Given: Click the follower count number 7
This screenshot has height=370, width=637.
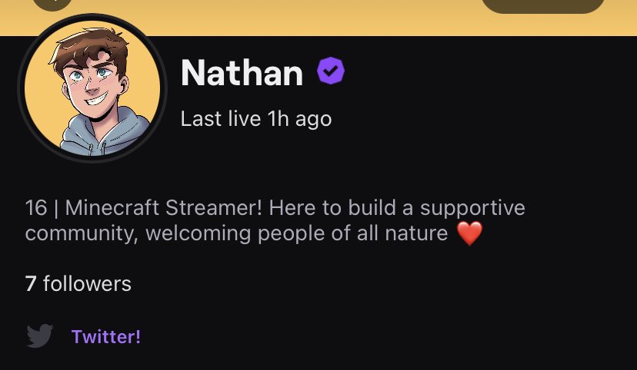Looking at the screenshot, I should click(x=31, y=284).
